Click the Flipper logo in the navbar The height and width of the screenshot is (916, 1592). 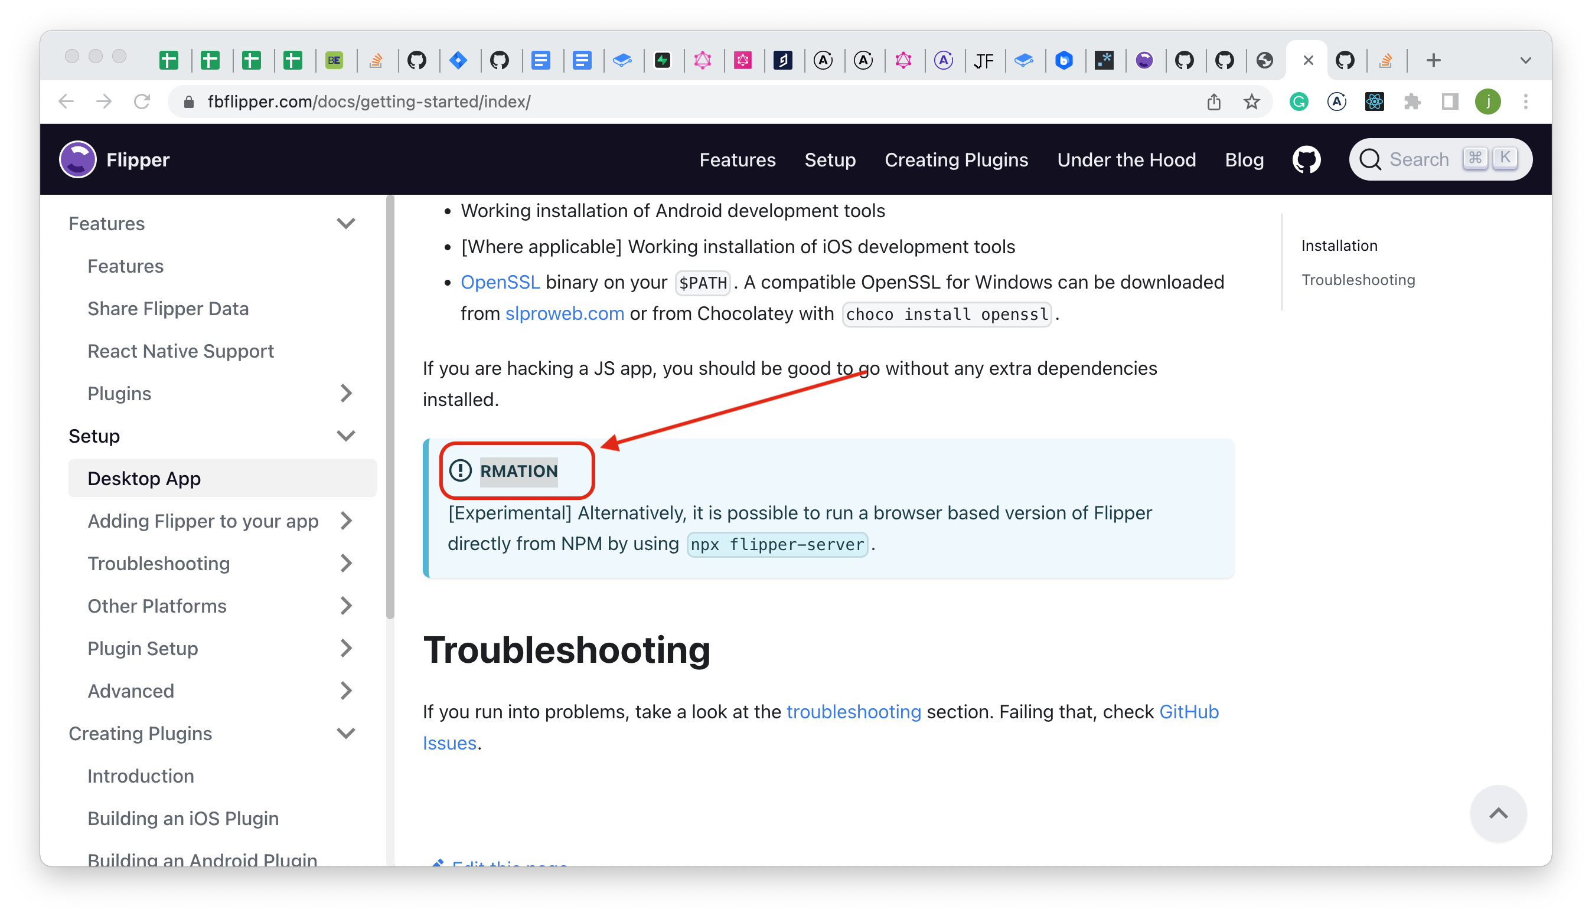(77, 159)
